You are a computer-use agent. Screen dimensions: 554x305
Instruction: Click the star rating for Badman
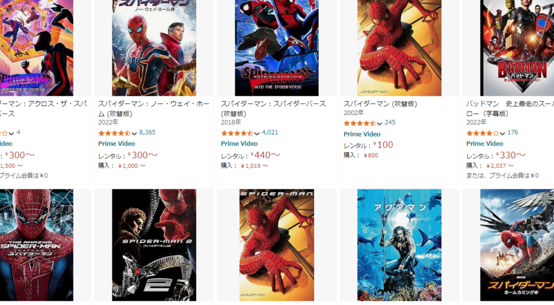click(482, 133)
